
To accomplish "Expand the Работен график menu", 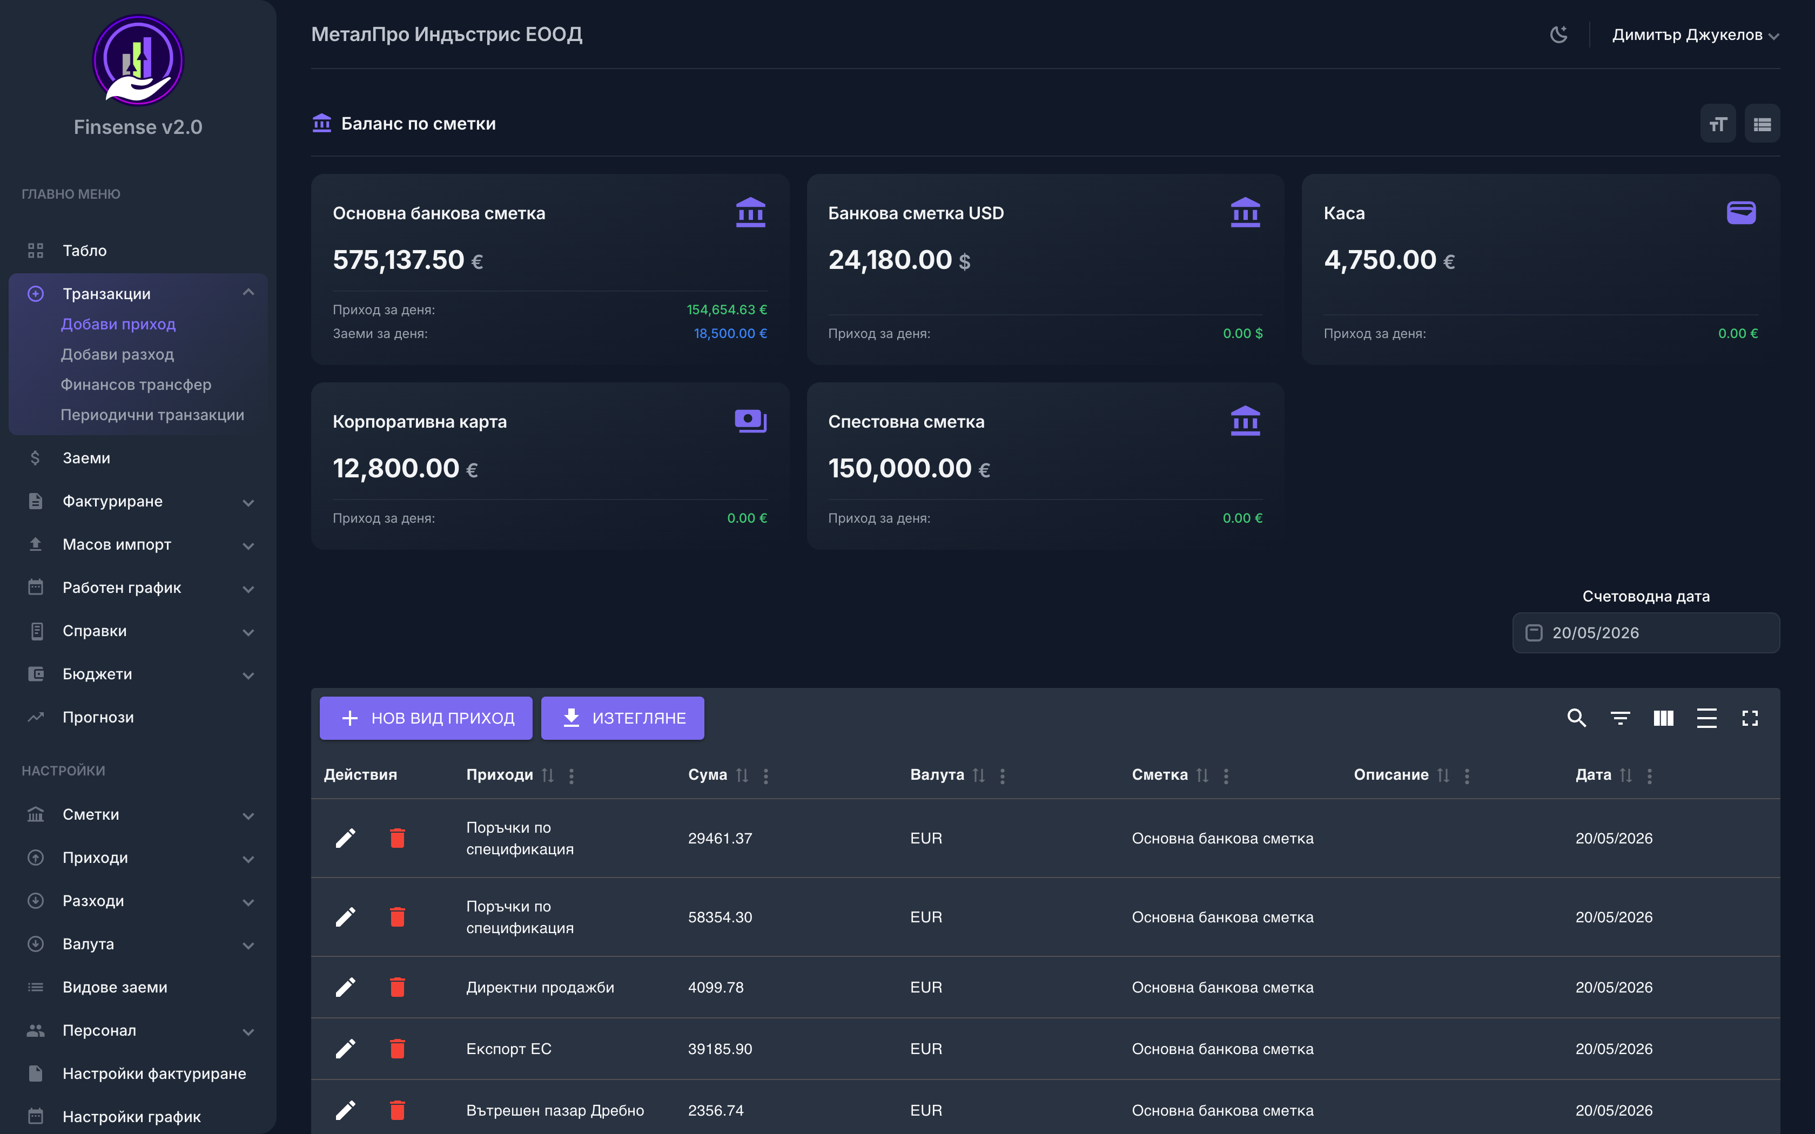I will click(x=138, y=588).
